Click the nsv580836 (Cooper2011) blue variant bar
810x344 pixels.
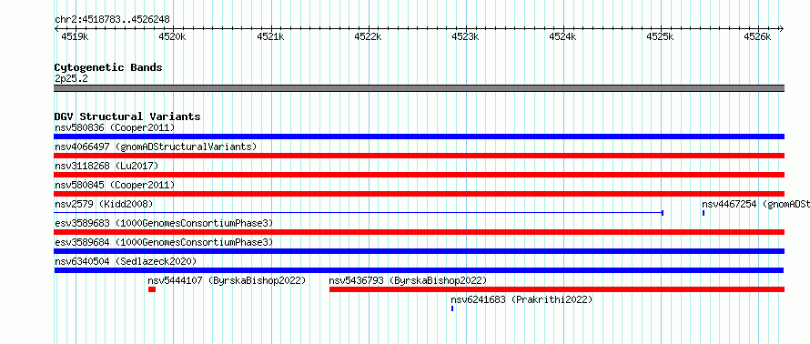pos(419,137)
